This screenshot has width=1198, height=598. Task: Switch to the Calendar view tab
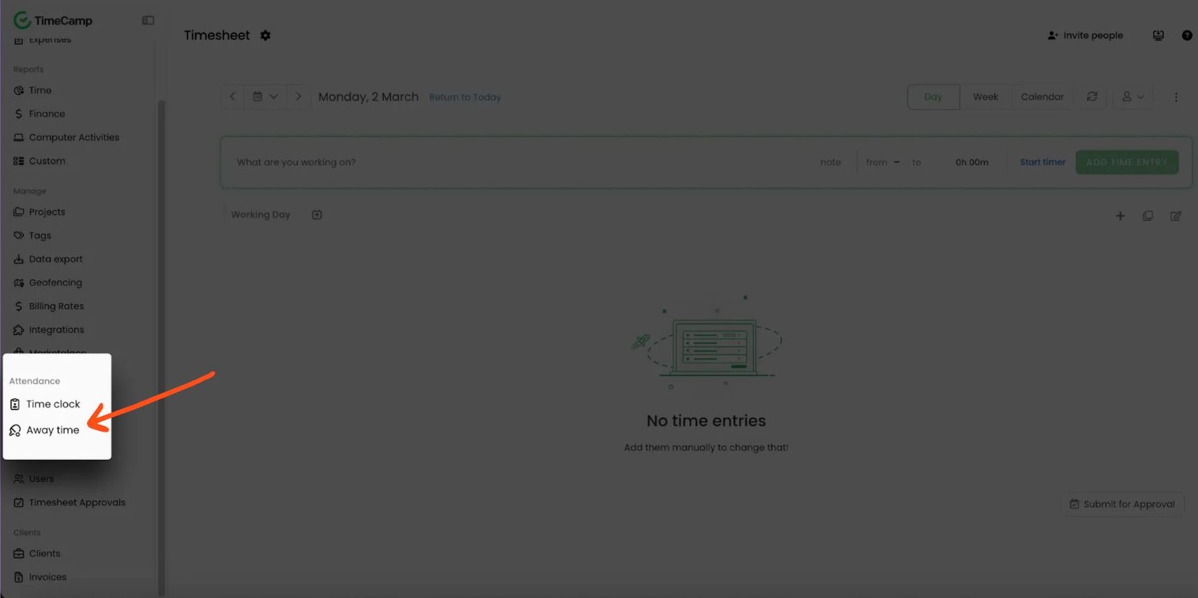coord(1042,97)
